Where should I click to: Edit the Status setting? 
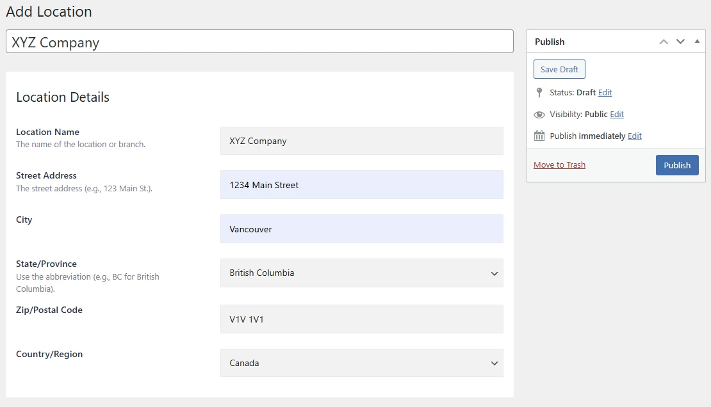tap(605, 92)
